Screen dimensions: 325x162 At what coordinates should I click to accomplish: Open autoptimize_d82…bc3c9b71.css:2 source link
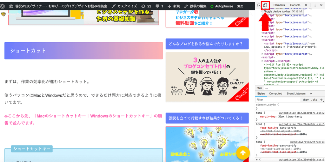tap(302, 113)
